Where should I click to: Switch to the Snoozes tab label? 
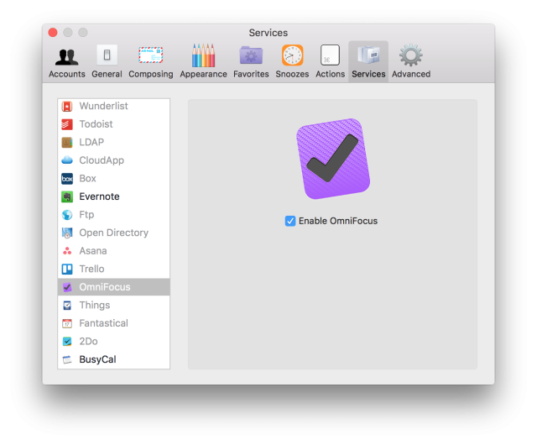coord(292,74)
